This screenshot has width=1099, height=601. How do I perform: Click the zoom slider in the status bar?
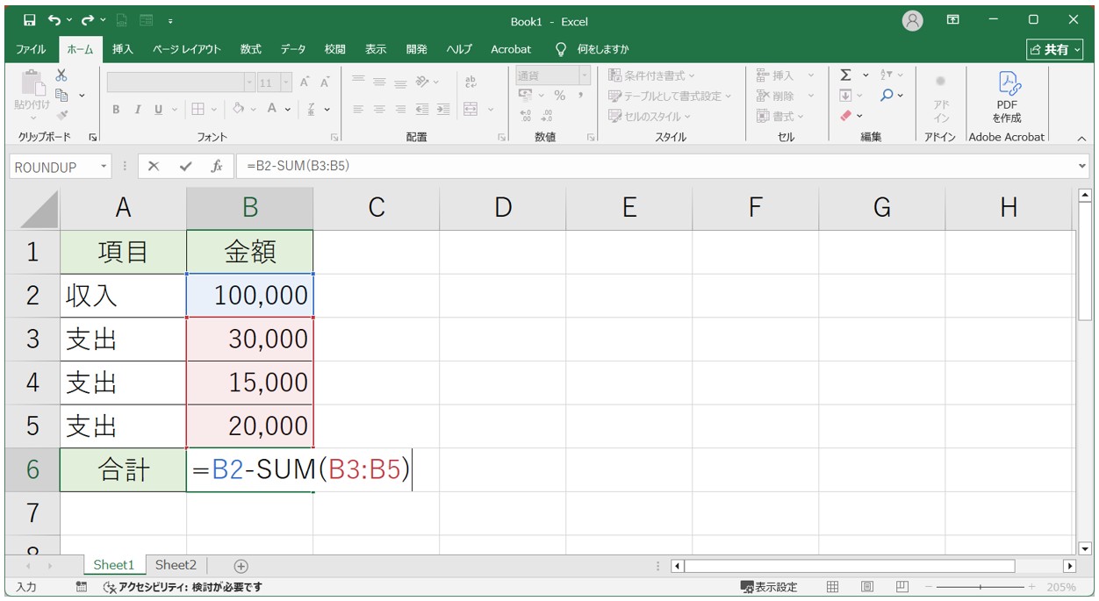tap(980, 587)
